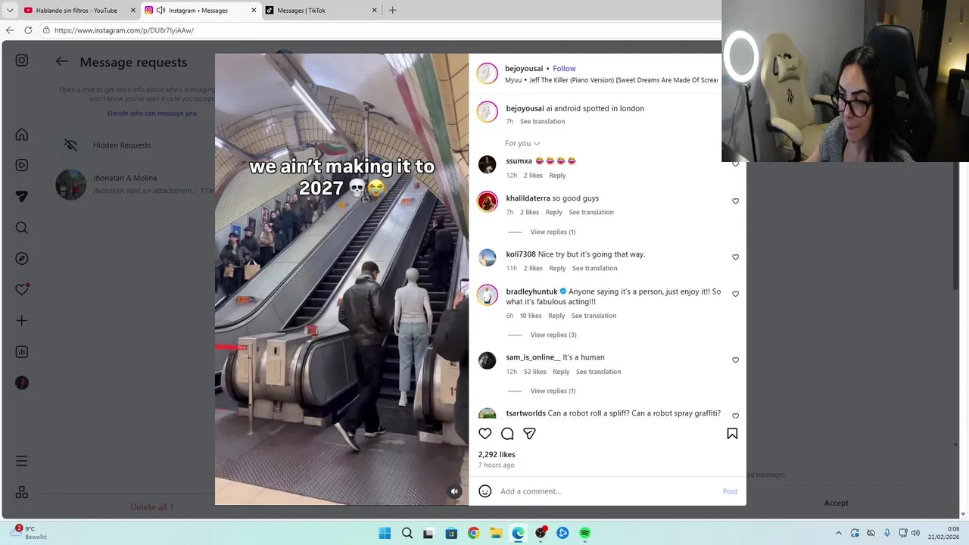The width and height of the screenshot is (969, 545).
Task: Open the browser tab search dropdown arrow
Action: tap(10, 11)
